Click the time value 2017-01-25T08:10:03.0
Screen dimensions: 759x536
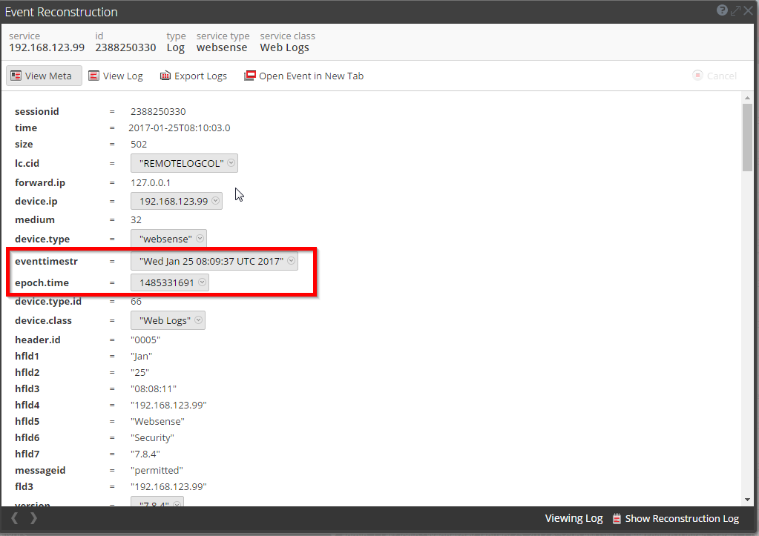tap(180, 128)
